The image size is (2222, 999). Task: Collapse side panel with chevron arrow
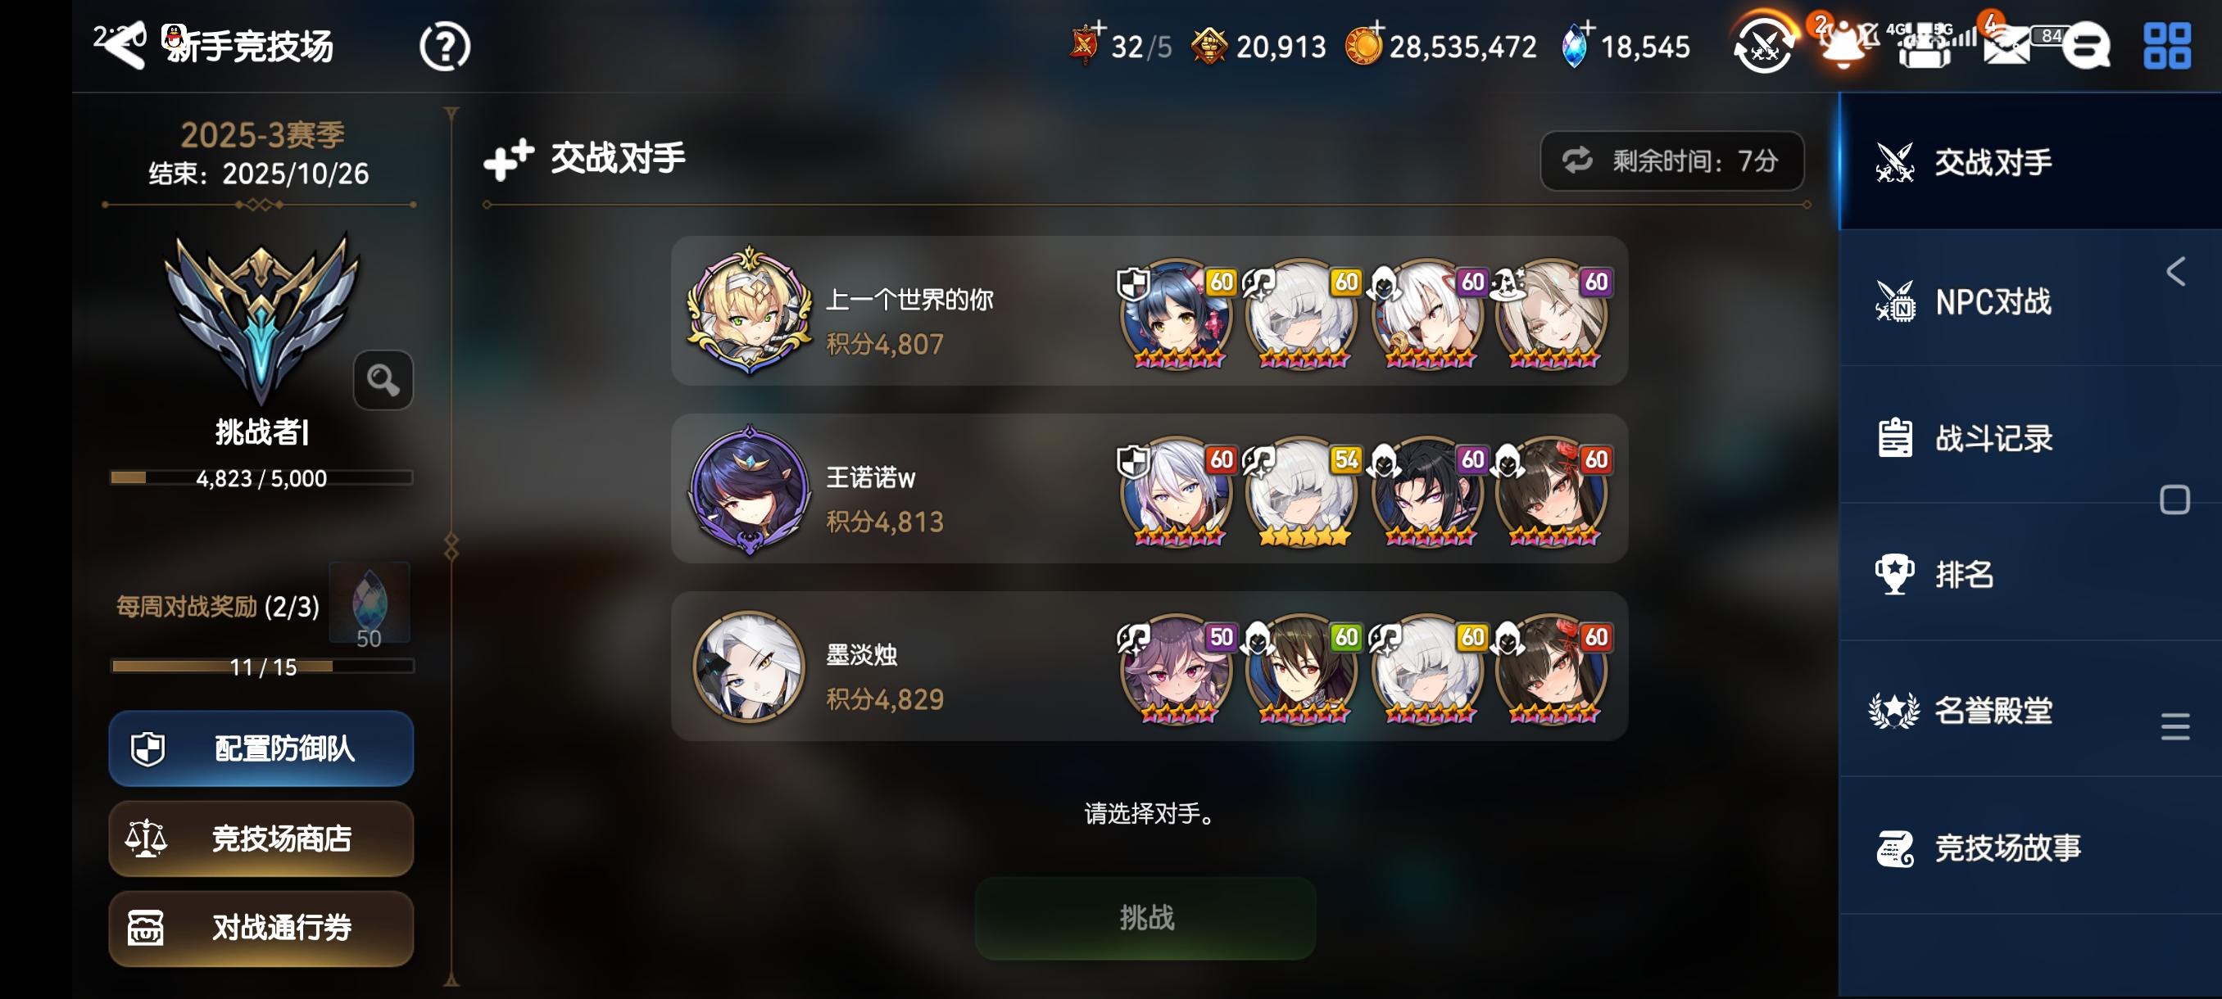tap(2175, 272)
